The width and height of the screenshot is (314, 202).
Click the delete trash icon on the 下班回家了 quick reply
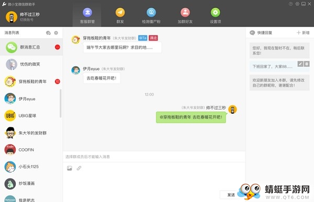(307, 64)
